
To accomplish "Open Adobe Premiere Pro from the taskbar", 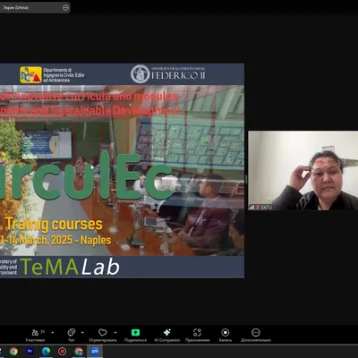I will coord(30,351).
